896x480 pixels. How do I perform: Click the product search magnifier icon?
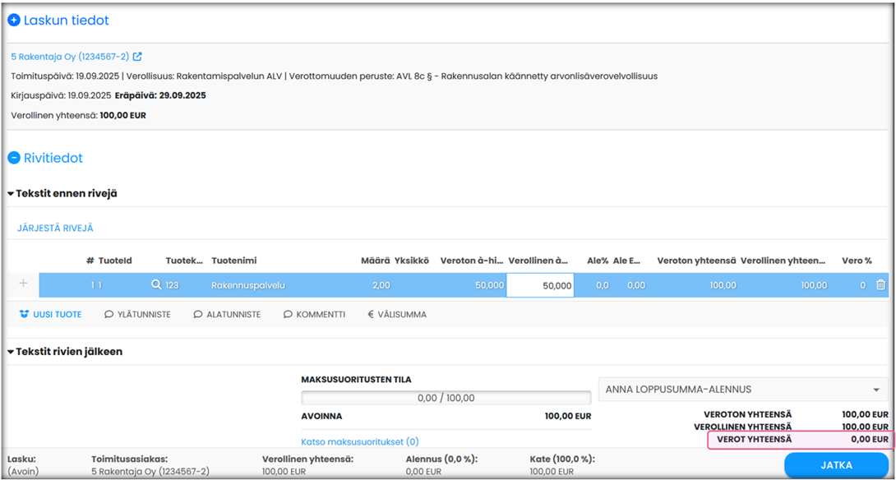(155, 285)
